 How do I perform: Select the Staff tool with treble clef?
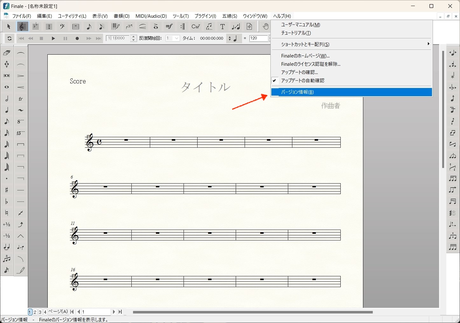pyautogui.click(x=22, y=27)
